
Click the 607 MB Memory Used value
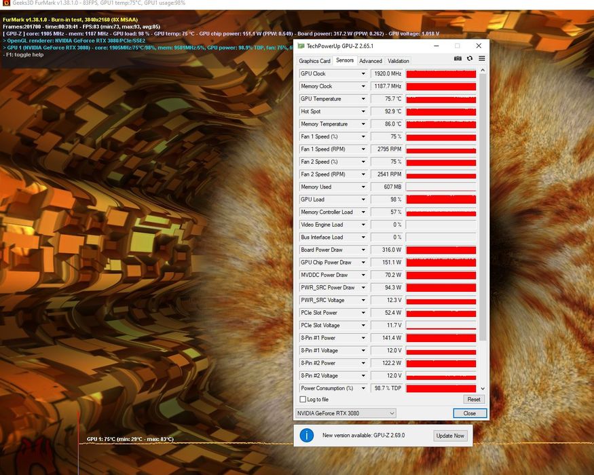click(x=386, y=187)
